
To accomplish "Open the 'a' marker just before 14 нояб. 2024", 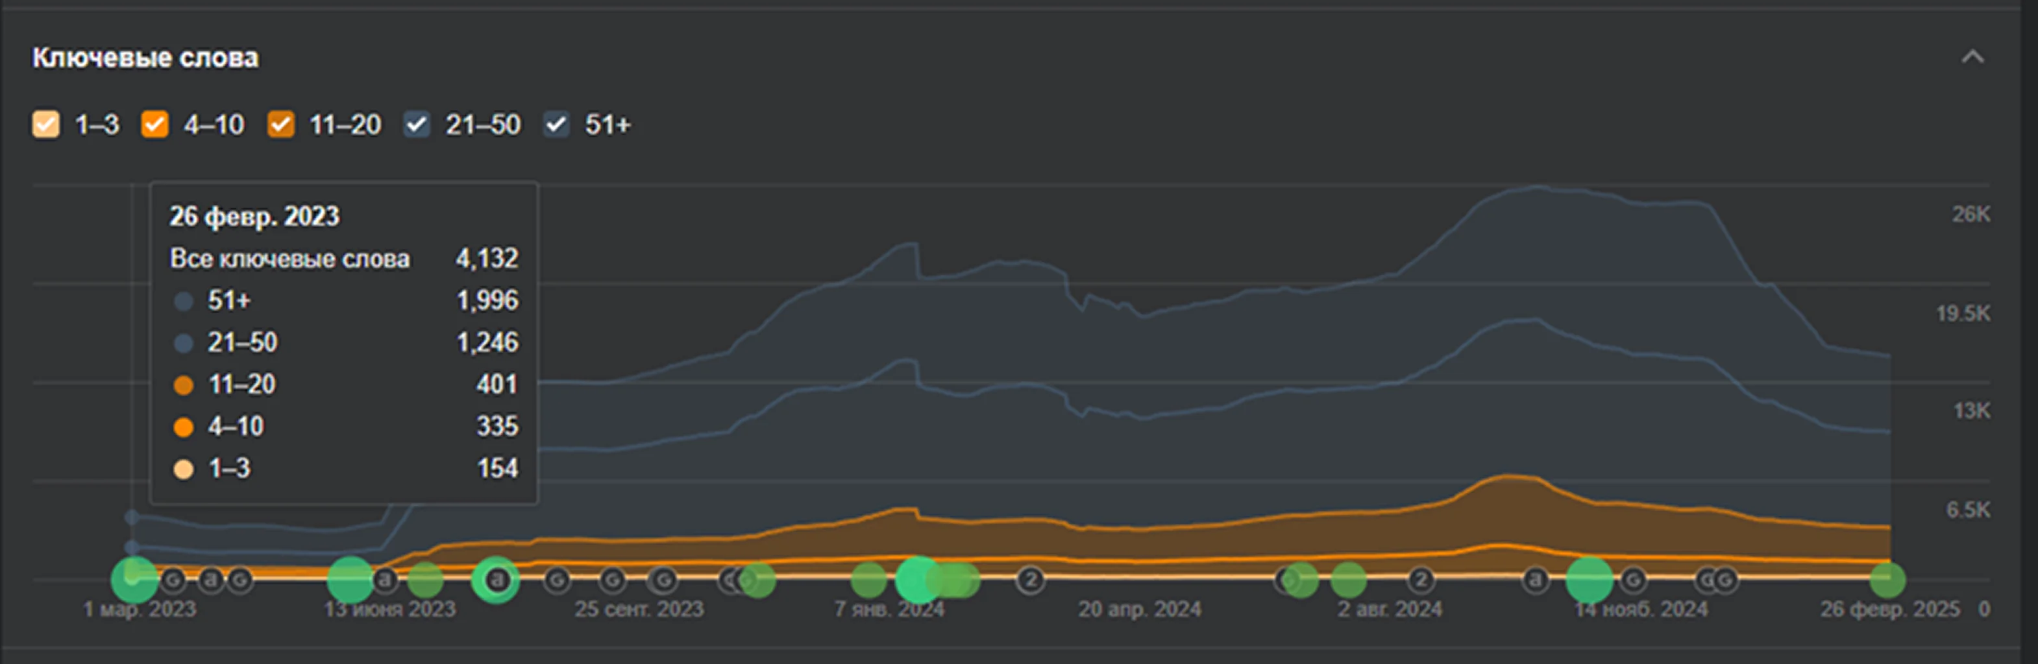I will (1536, 580).
